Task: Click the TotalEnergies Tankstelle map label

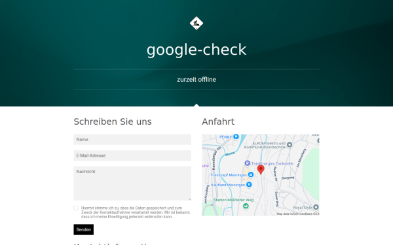Action: [272, 163]
